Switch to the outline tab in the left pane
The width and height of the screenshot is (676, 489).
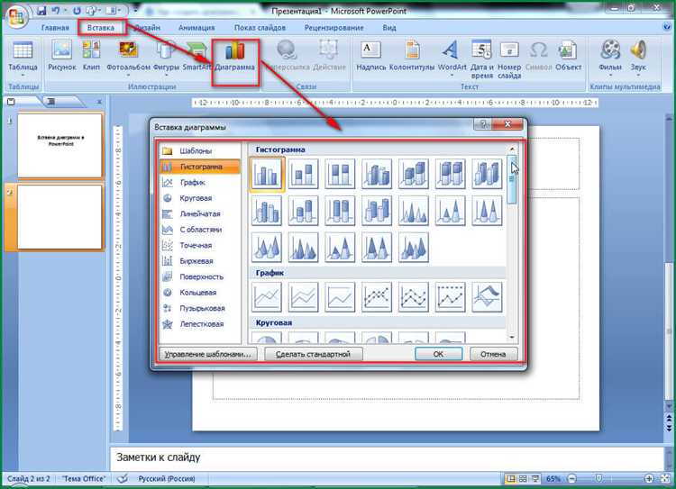point(51,102)
